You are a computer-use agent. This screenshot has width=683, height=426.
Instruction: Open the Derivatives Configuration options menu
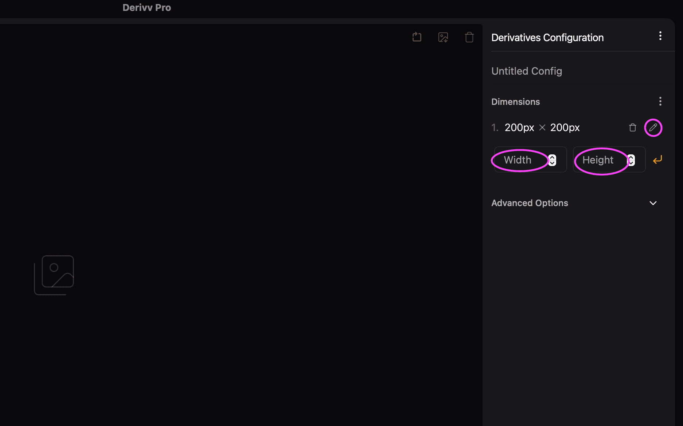tap(660, 36)
